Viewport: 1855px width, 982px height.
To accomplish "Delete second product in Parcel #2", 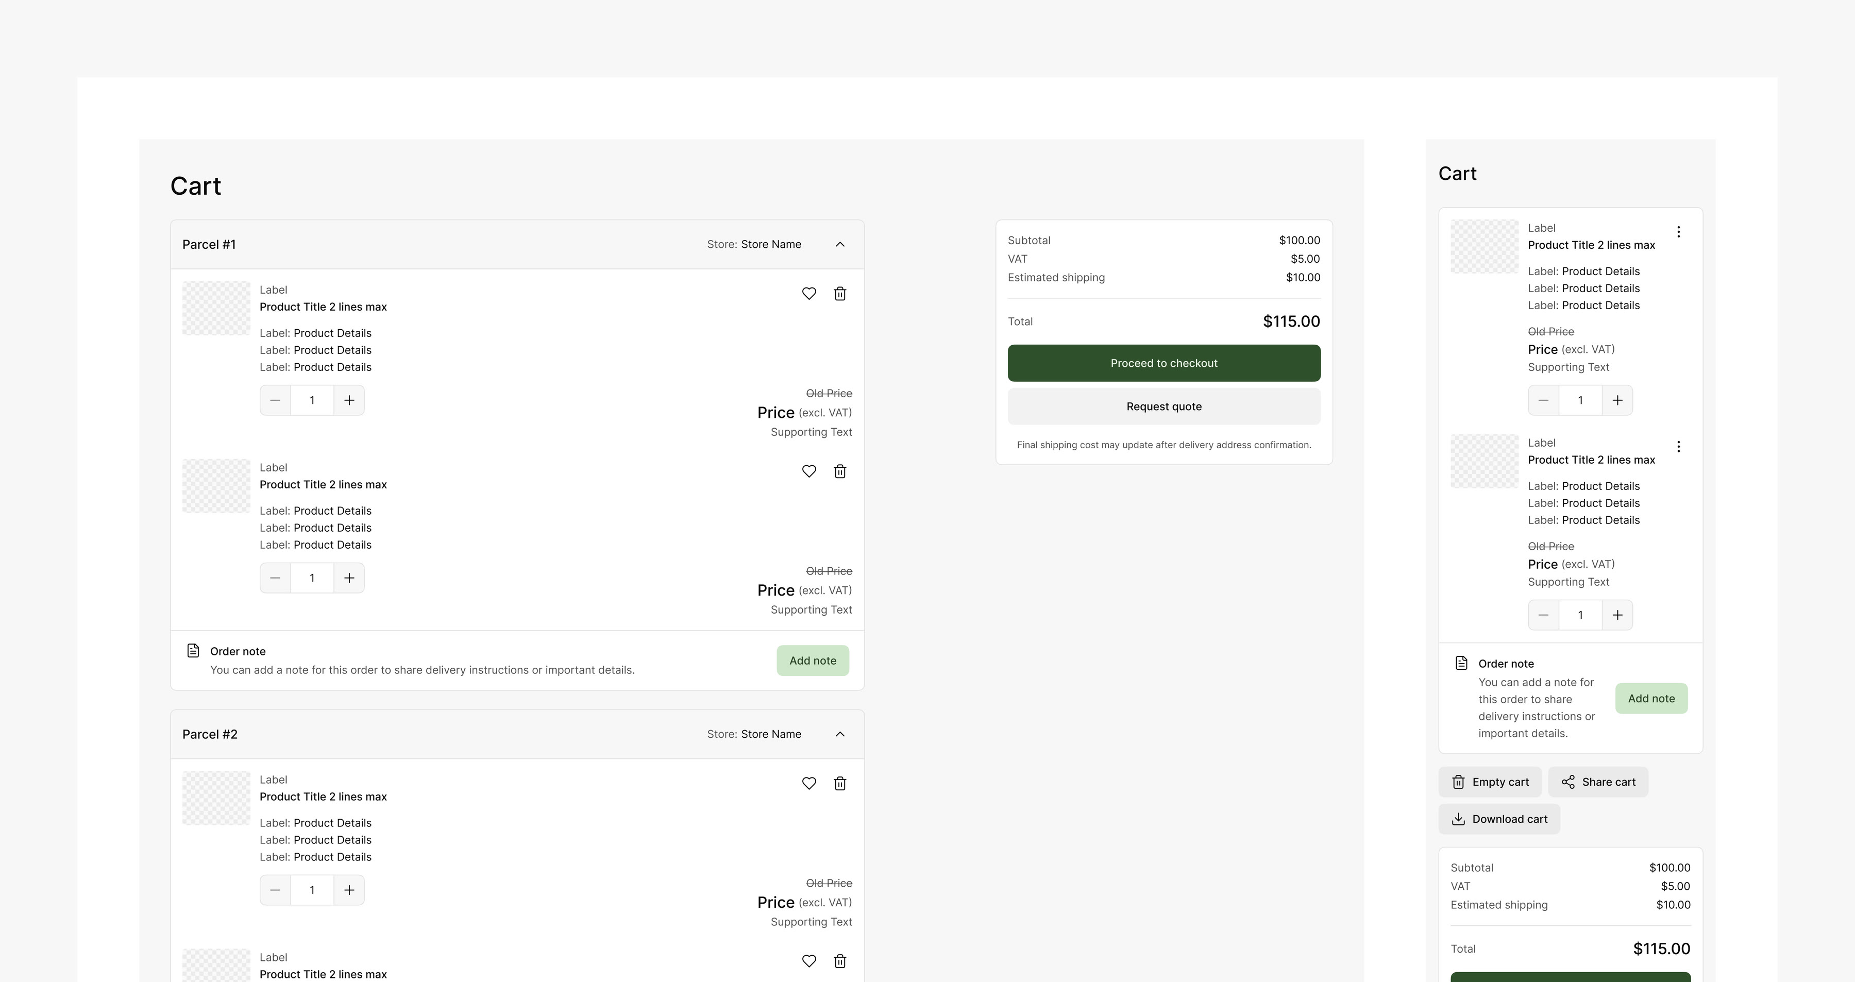I will tap(840, 961).
